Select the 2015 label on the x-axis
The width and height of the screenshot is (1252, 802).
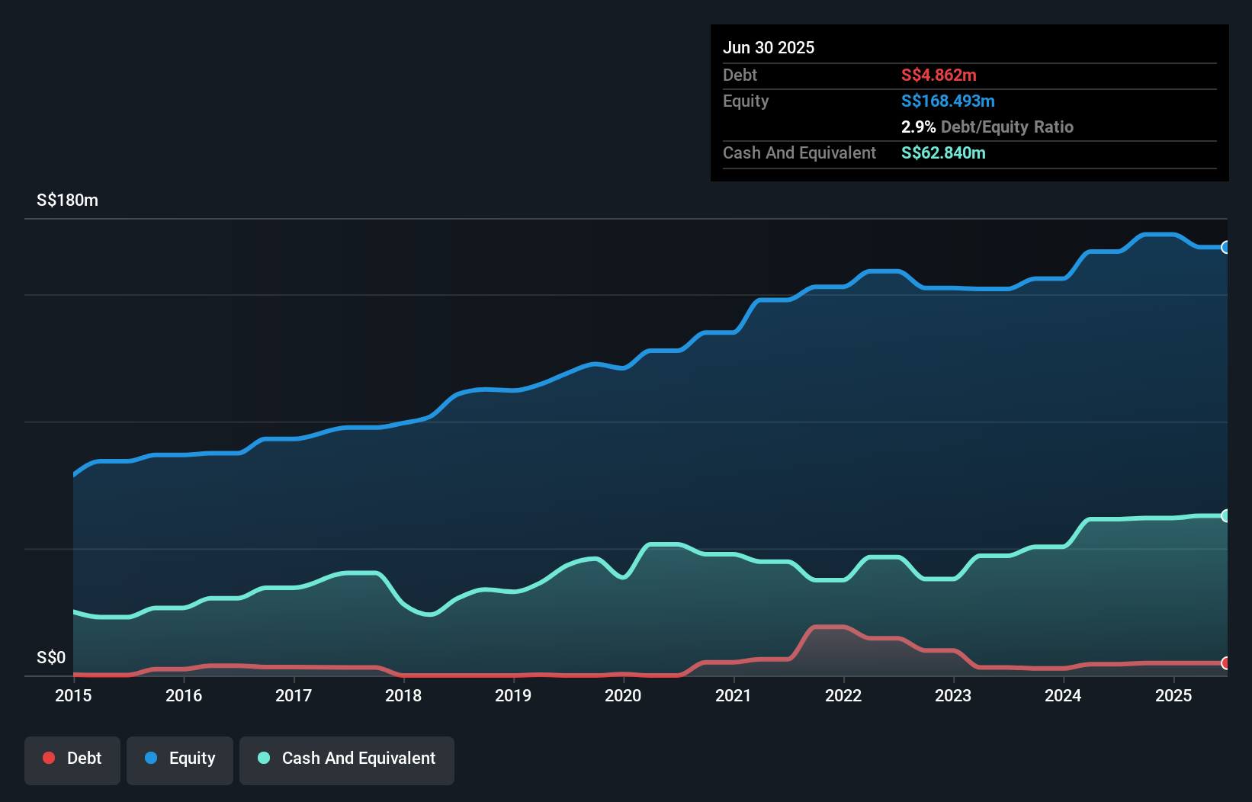click(x=73, y=695)
